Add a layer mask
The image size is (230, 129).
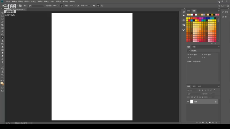click(x=203, y=123)
